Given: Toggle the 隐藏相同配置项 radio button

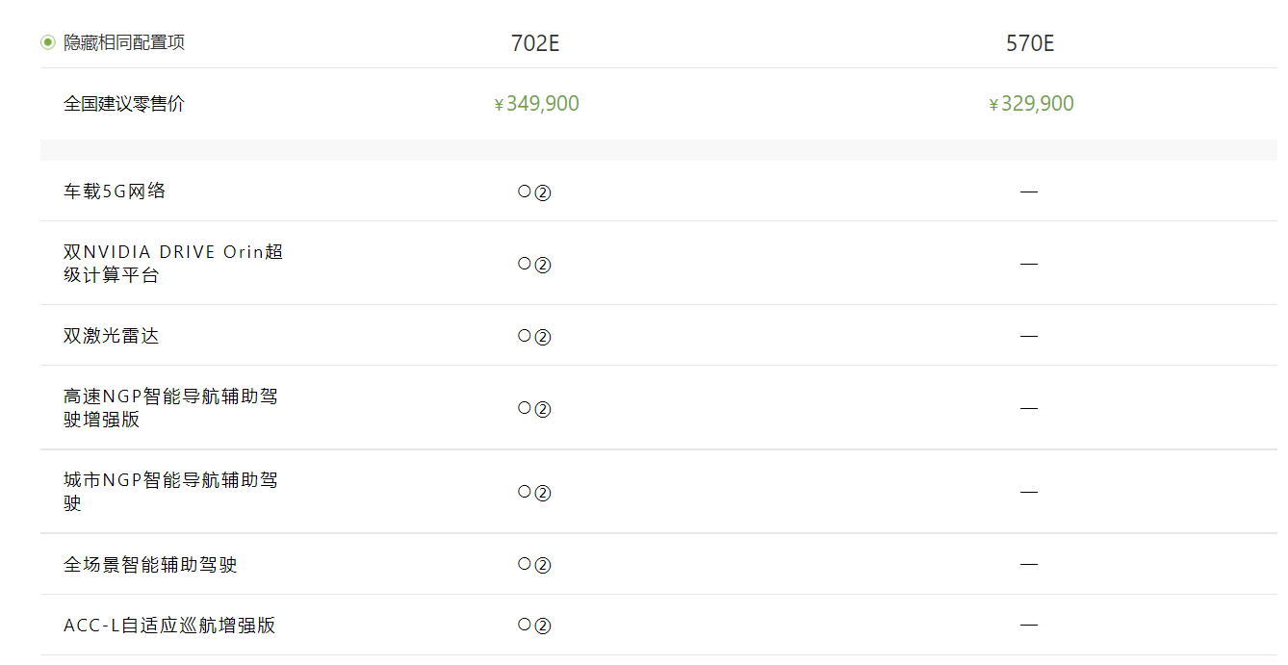Looking at the screenshot, I should pyautogui.click(x=48, y=42).
